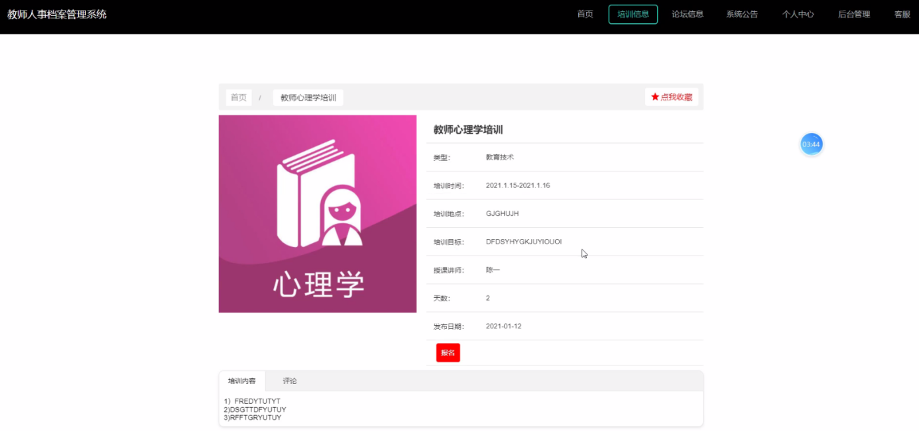919x431 pixels.
Task: Click the 教师心理学培训 breadcrumb item
Action: (308, 98)
